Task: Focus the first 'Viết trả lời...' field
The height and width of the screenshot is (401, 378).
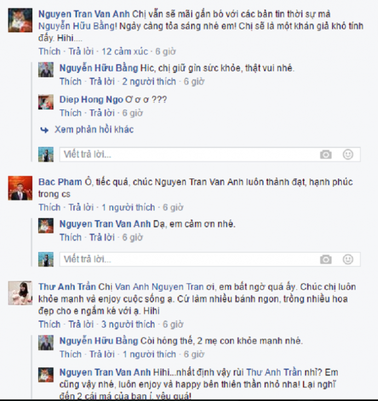Action: 188,154
